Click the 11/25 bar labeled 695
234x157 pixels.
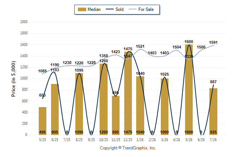click(116, 115)
